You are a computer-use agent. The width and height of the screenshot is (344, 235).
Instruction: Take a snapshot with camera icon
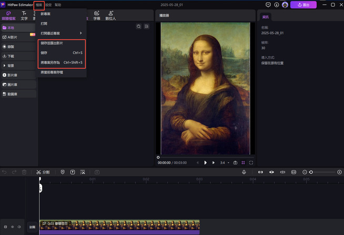click(x=235, y=162)
